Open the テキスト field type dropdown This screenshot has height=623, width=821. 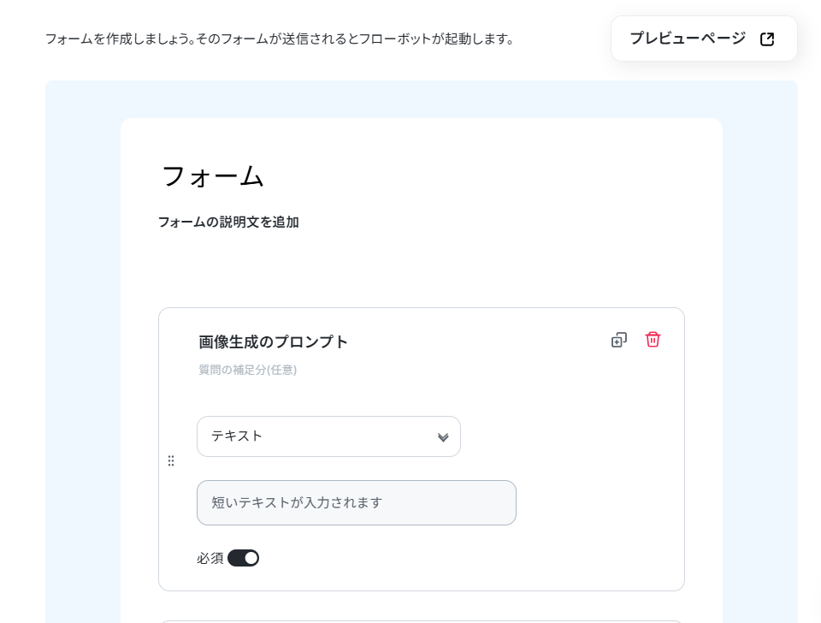(328, 436)
